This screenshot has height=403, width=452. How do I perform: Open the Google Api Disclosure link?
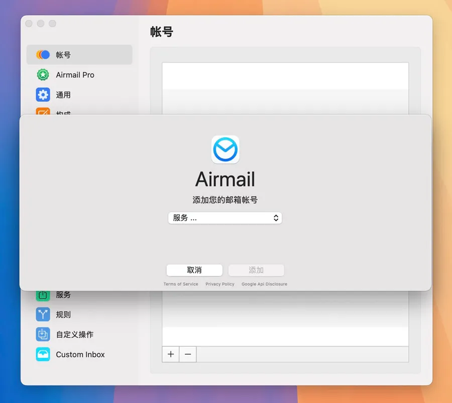click(x=264, y=284)
